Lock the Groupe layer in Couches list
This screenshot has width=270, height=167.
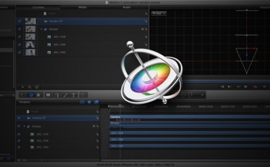coord(146,29)
